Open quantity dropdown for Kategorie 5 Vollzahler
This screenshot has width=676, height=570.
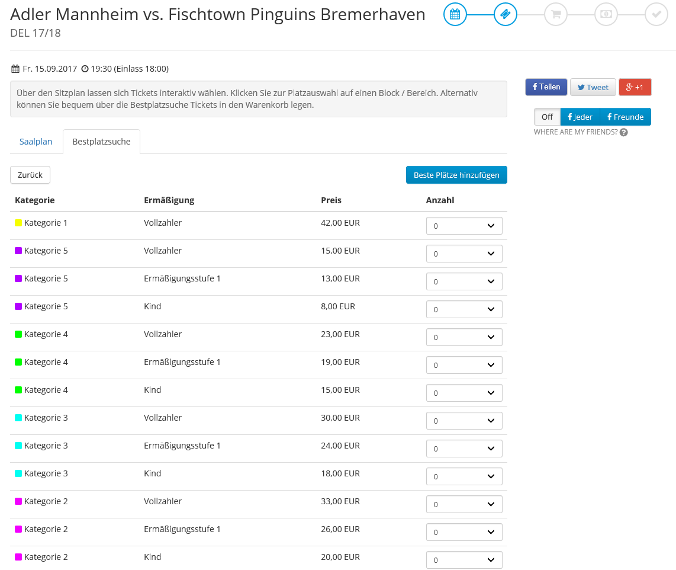(464, 254)
